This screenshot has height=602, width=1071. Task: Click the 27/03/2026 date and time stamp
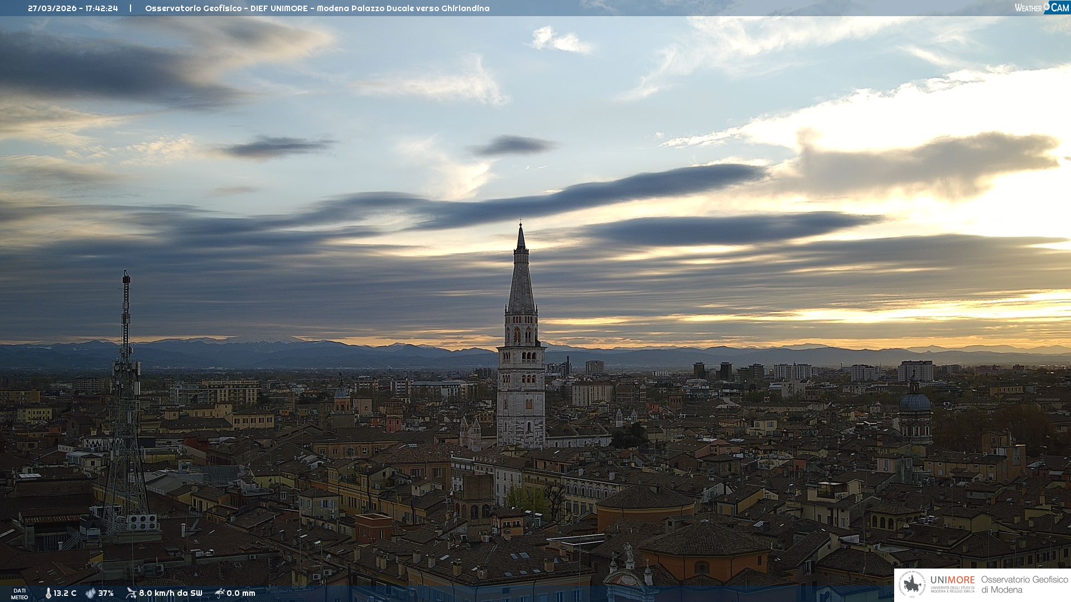click(73, 8)
